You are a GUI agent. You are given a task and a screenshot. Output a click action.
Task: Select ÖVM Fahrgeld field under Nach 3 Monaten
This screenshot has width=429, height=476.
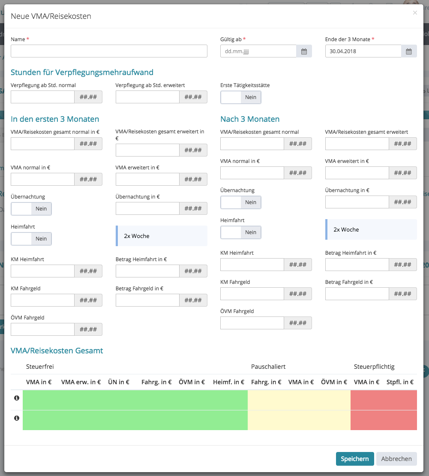coord(252,323)
